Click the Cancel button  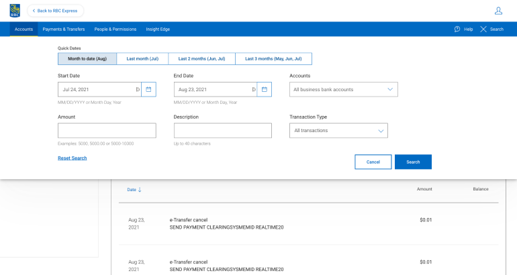373,162
